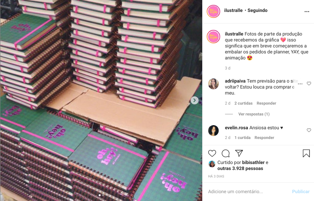Open adriipaiva's profile picture
The height and width of the screenshot is (201, 314).
[213, 84]
